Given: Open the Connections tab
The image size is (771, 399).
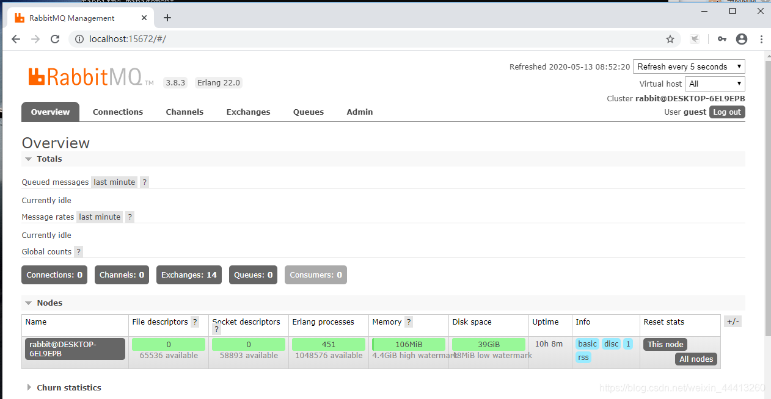Looking at the screenshot, I should [118, 112].
